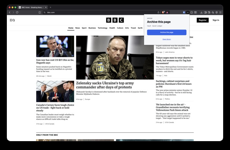Click the Open library link
Image resolution: width=230 pixels, height=150 pixels.
167,39
